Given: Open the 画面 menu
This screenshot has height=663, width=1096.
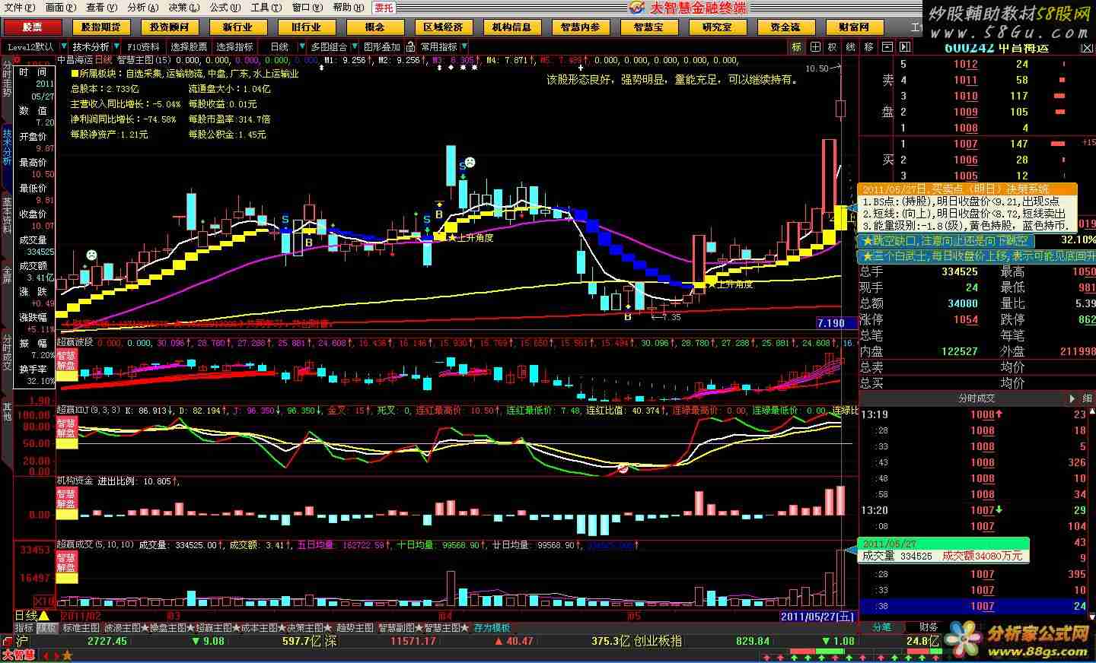Looking at the screenshot, I should click(x=61, y=8).
